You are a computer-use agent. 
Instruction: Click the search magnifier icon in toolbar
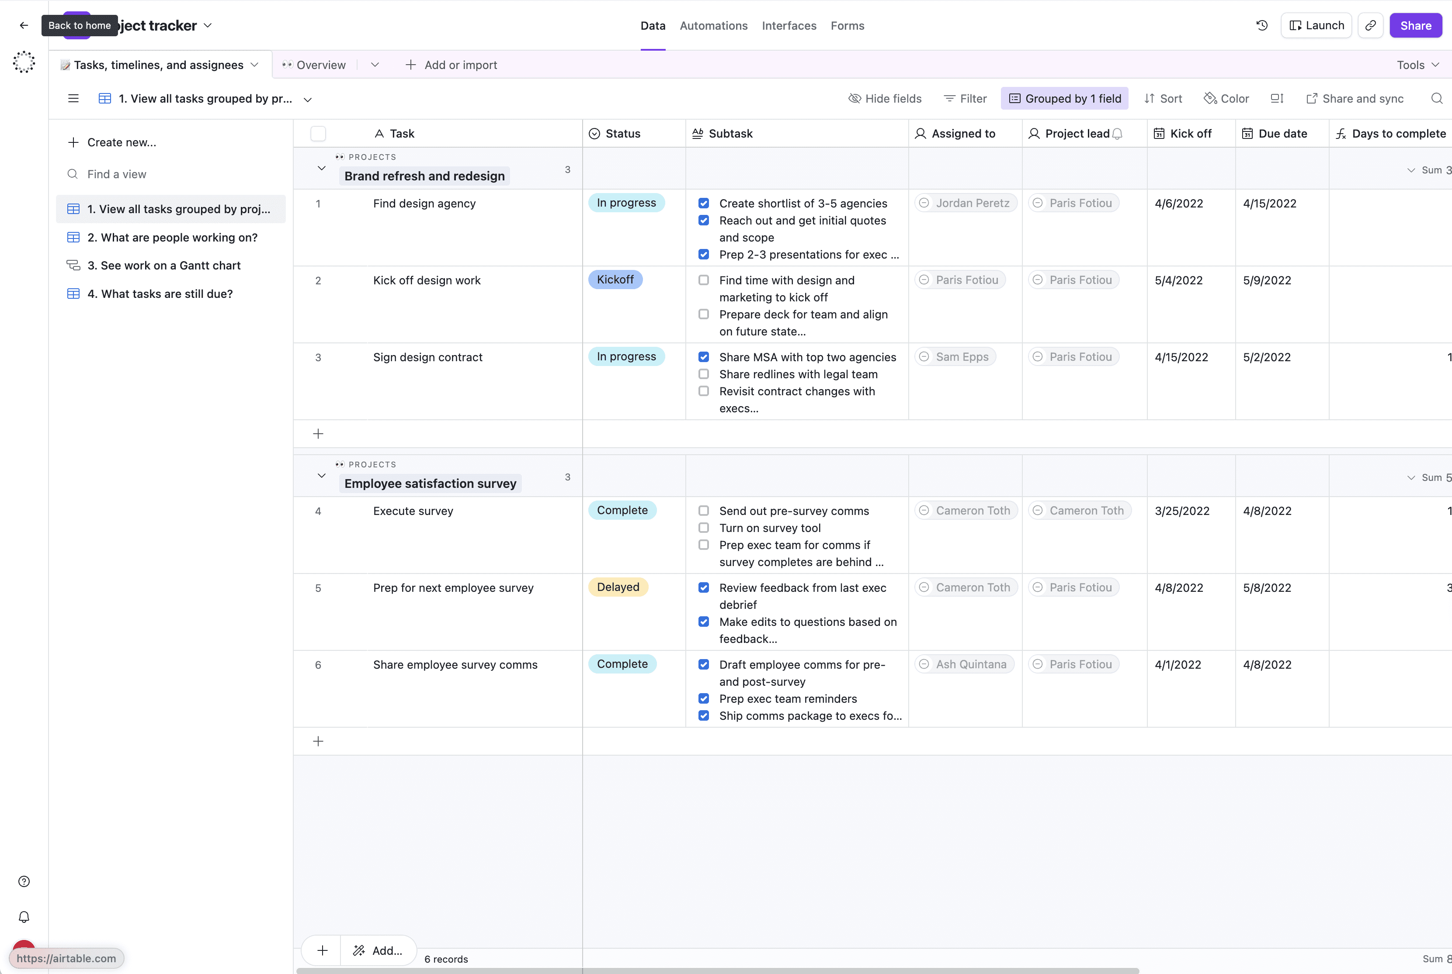[1436, 99]
